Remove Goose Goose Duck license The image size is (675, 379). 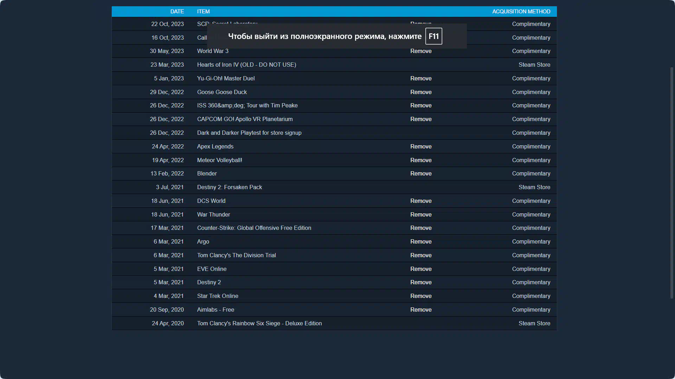tap(421, 92)
